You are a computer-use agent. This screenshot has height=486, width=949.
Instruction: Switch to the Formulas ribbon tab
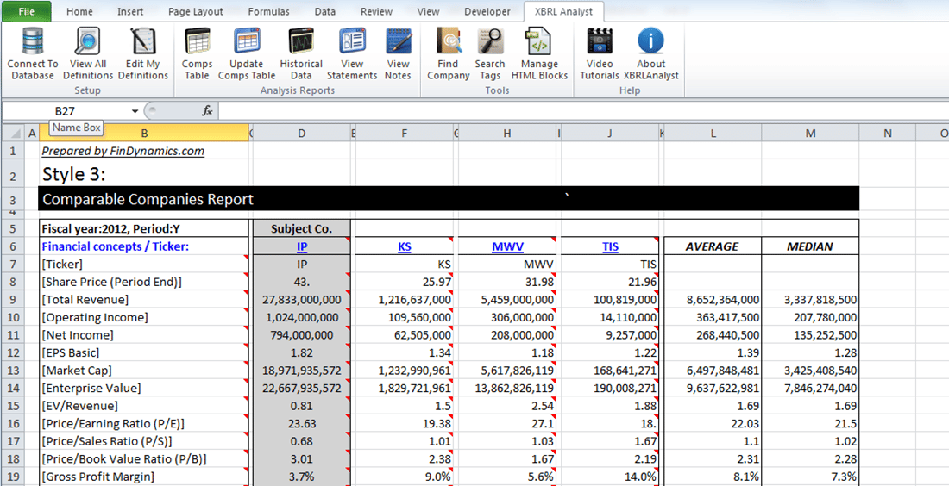point(268,12)
